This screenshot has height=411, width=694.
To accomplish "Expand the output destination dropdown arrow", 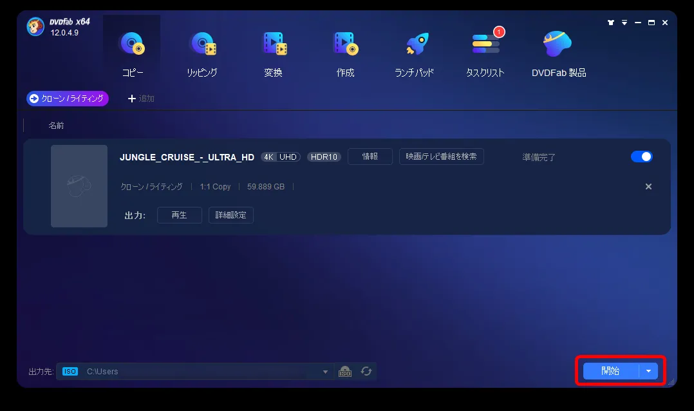I will [325, 372].
